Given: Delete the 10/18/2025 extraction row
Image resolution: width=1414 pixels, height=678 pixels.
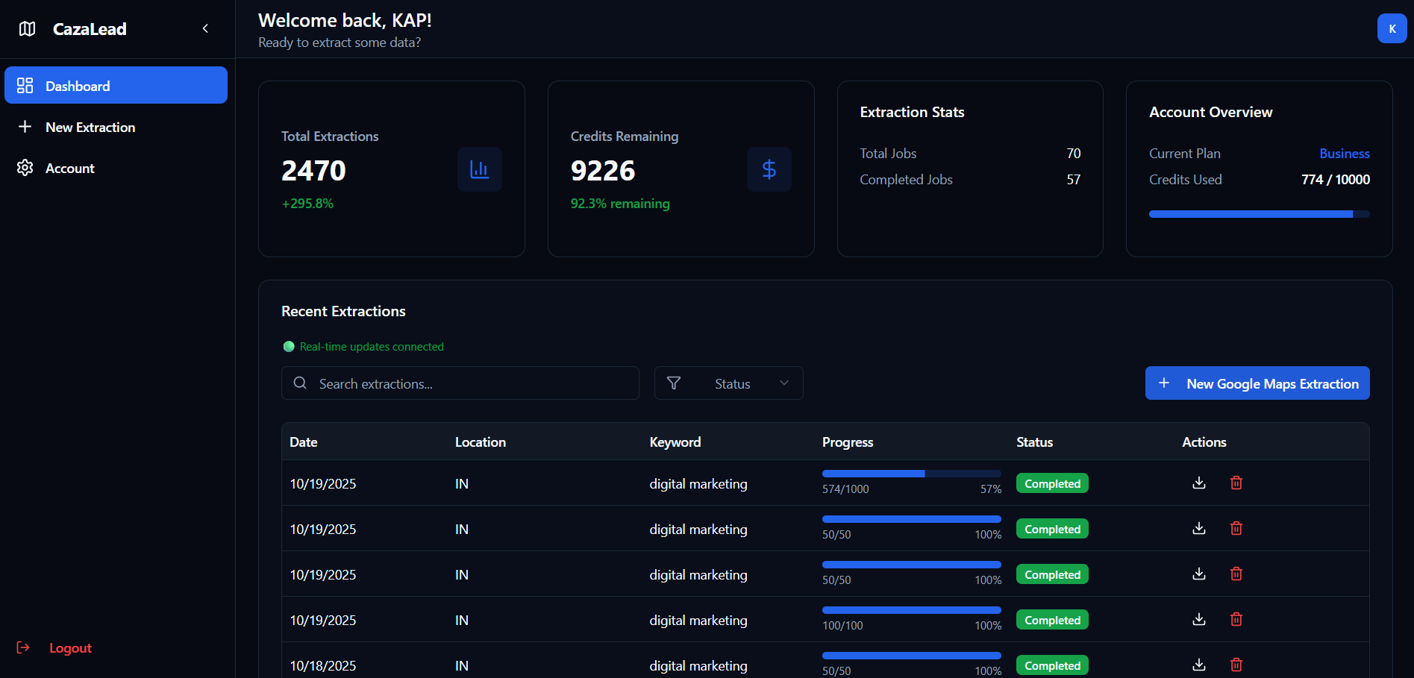Looking at the screenshot, I should [1236, 664].
